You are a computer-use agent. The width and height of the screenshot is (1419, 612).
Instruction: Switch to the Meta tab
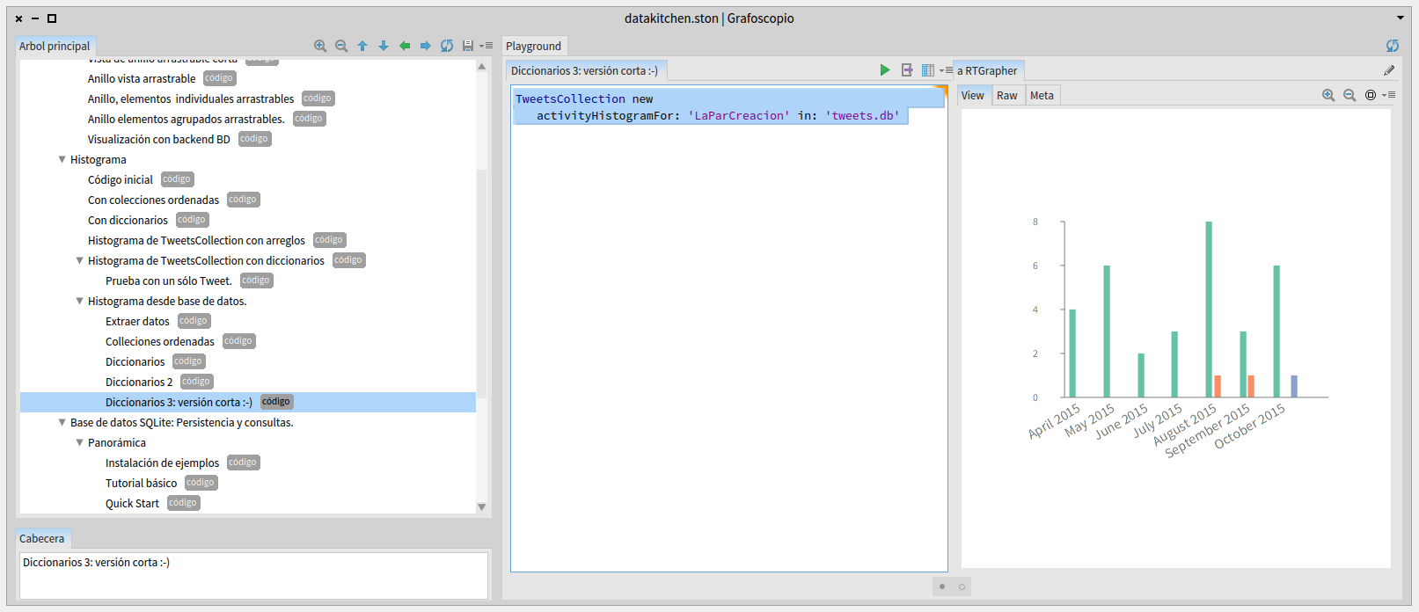pos(1042,96)
